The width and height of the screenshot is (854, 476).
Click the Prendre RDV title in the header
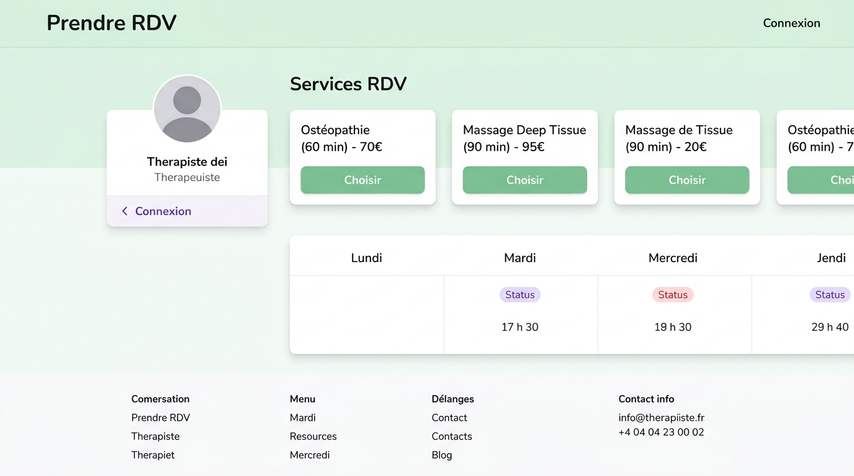tap(112, 23)
